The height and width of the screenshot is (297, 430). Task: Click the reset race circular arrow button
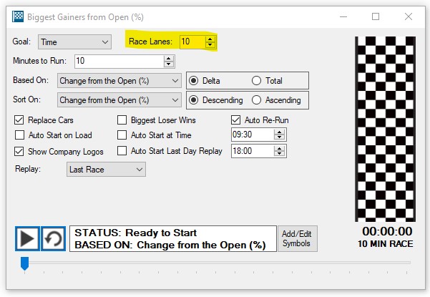(x=53, y=240)
